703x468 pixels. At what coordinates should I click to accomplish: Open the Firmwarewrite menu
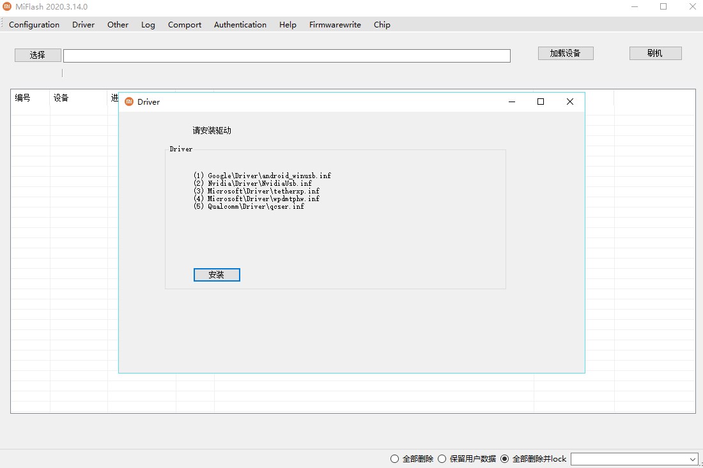[335, 25]
